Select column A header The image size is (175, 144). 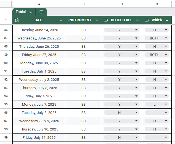pos(39,4)
